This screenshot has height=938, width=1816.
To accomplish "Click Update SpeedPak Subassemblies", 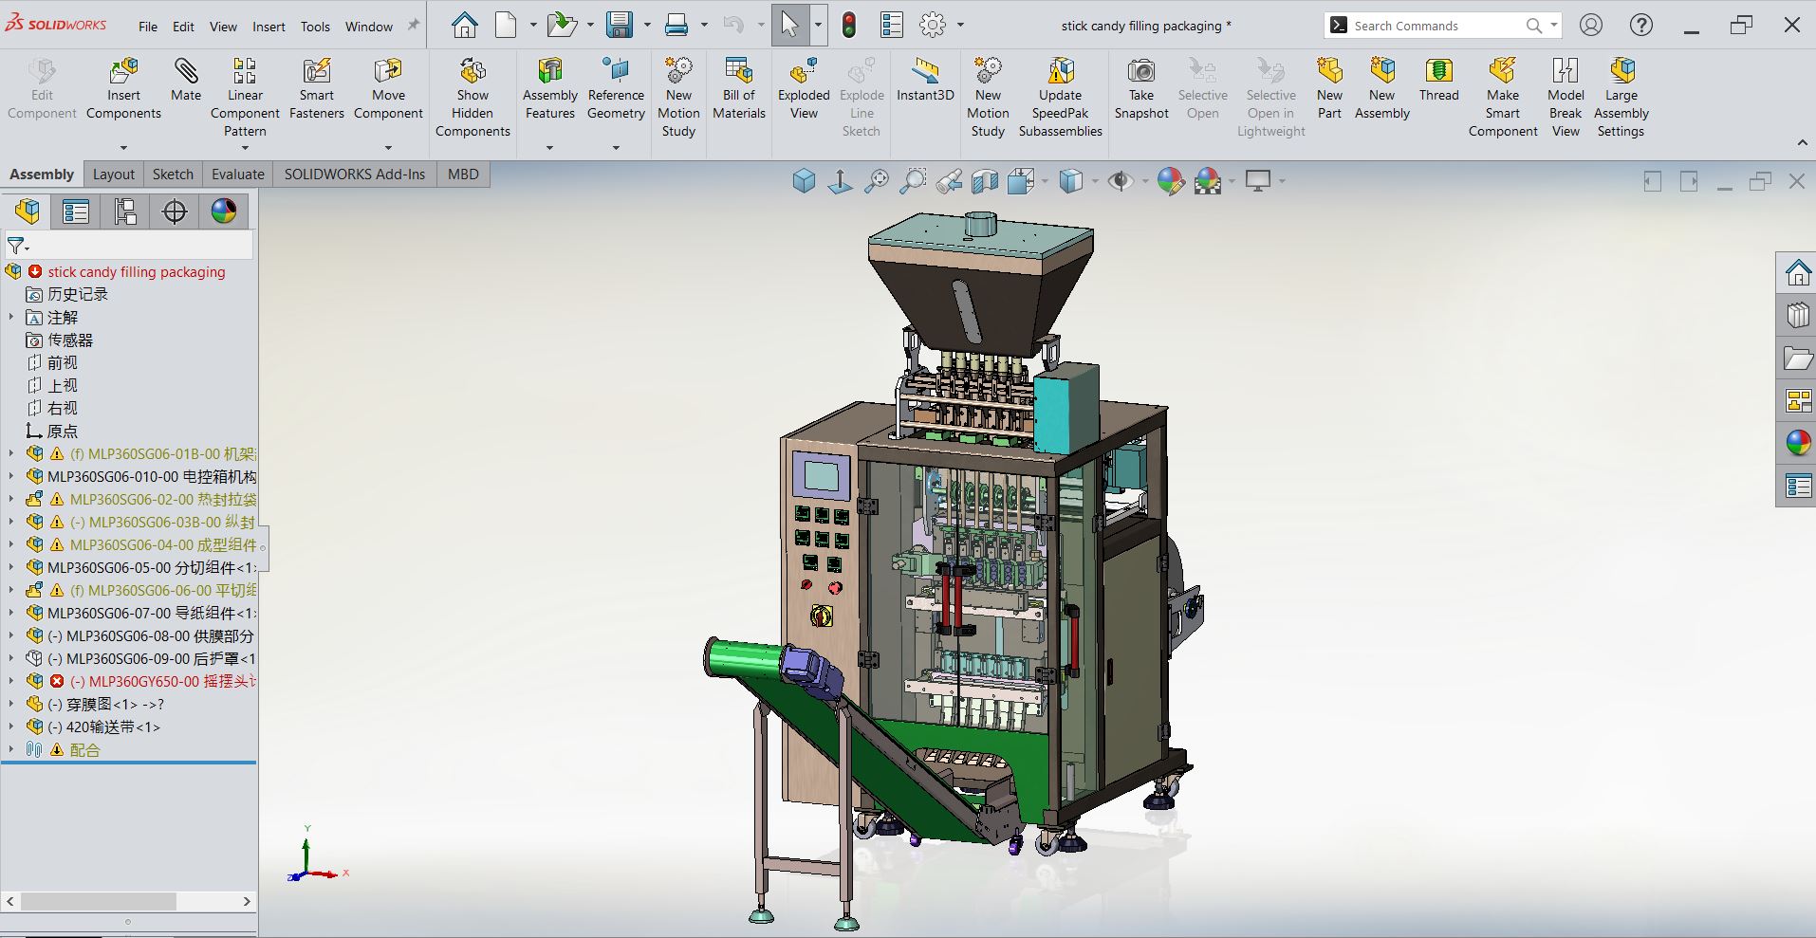I will (x=1061, y=98).
